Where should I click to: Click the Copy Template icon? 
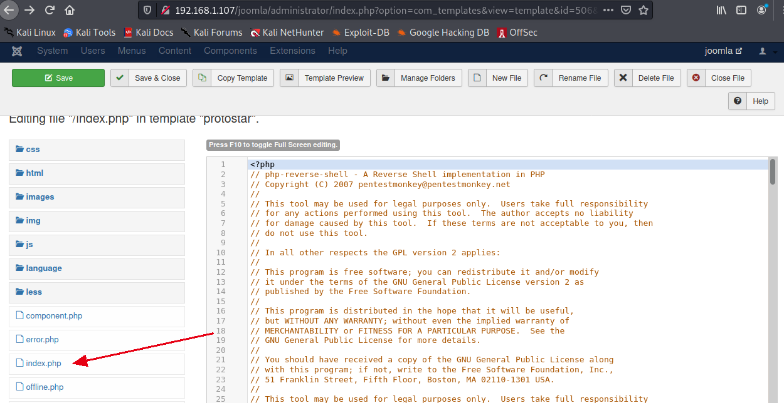tap(202, 78)
